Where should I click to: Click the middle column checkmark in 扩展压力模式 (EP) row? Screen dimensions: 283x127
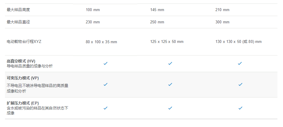[x=170, y=108]
